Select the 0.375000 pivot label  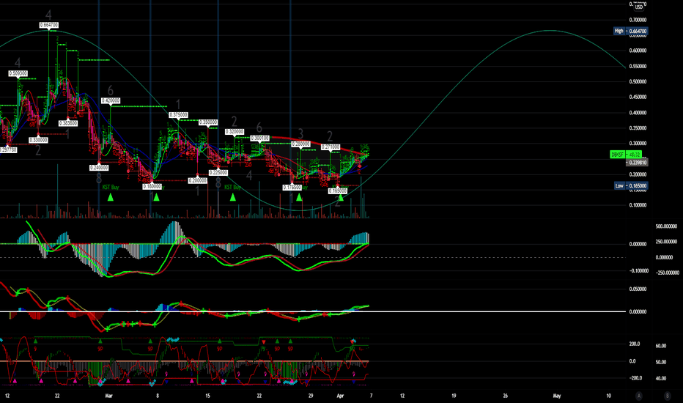tap(179, 115)
